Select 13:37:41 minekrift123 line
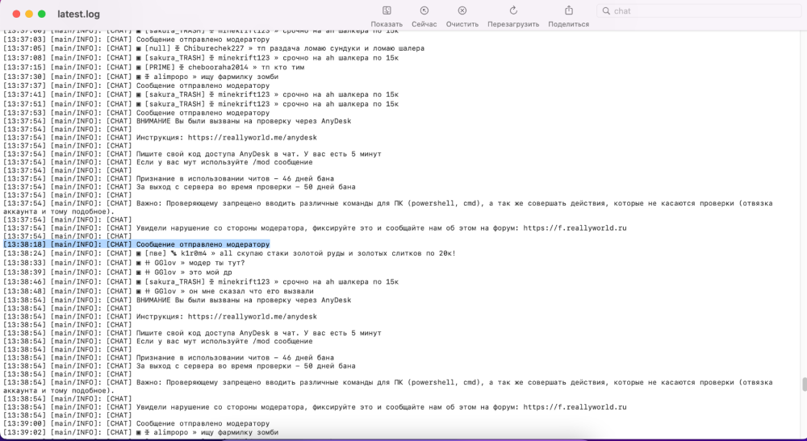 (x=201, y=94)
